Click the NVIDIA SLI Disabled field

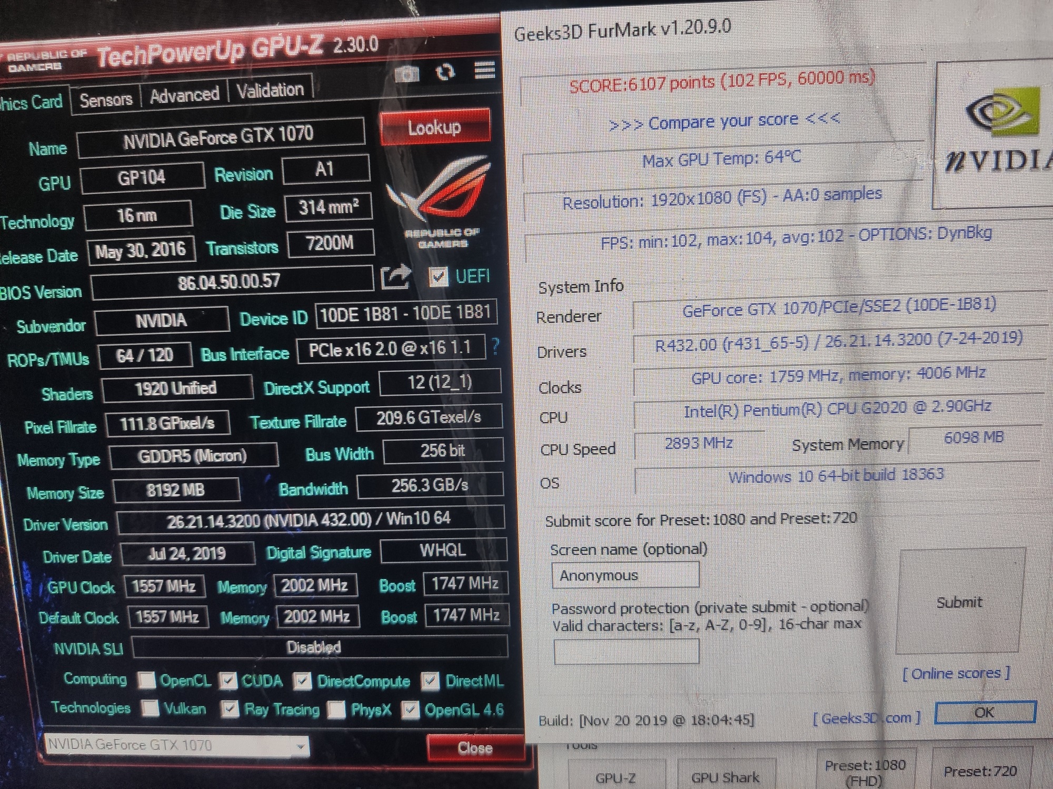320,647
